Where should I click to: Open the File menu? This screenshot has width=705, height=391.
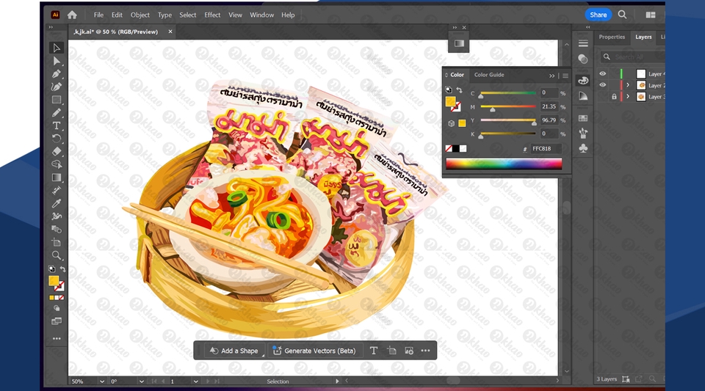pos(98,15)
